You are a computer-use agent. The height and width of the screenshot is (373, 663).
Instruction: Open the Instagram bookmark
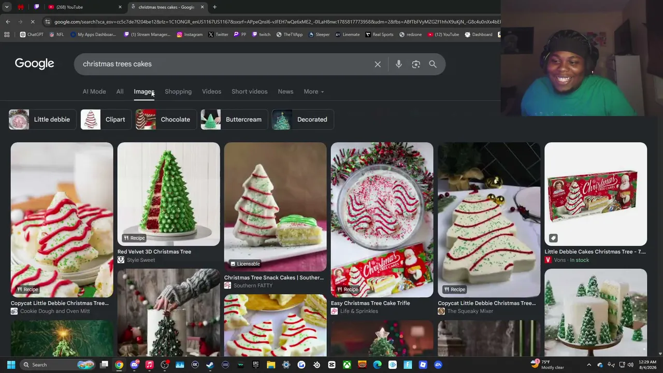click(x=190, y=35)
